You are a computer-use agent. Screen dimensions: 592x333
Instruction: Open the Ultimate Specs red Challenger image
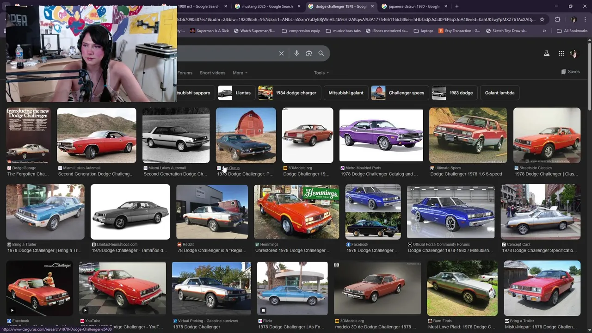468,135
